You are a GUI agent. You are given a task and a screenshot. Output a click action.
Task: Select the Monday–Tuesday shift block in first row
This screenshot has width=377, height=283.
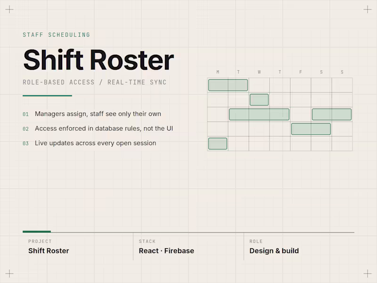click(228, 85)
